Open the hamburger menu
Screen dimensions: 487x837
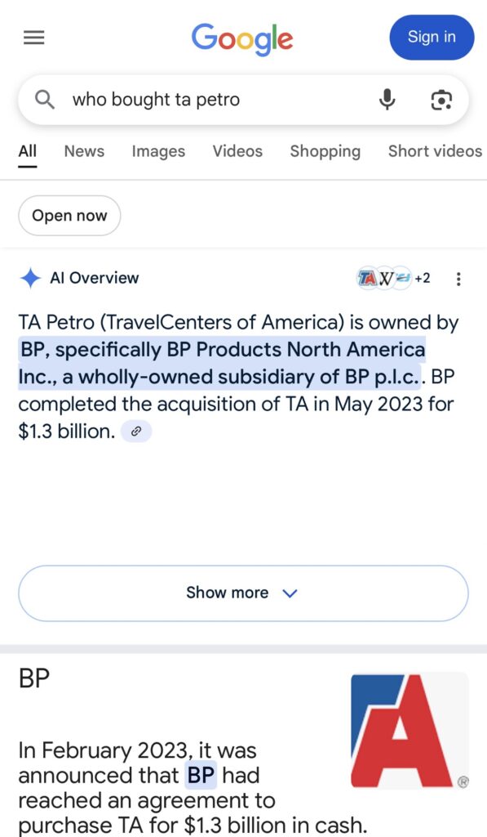(x=34, y=38)
